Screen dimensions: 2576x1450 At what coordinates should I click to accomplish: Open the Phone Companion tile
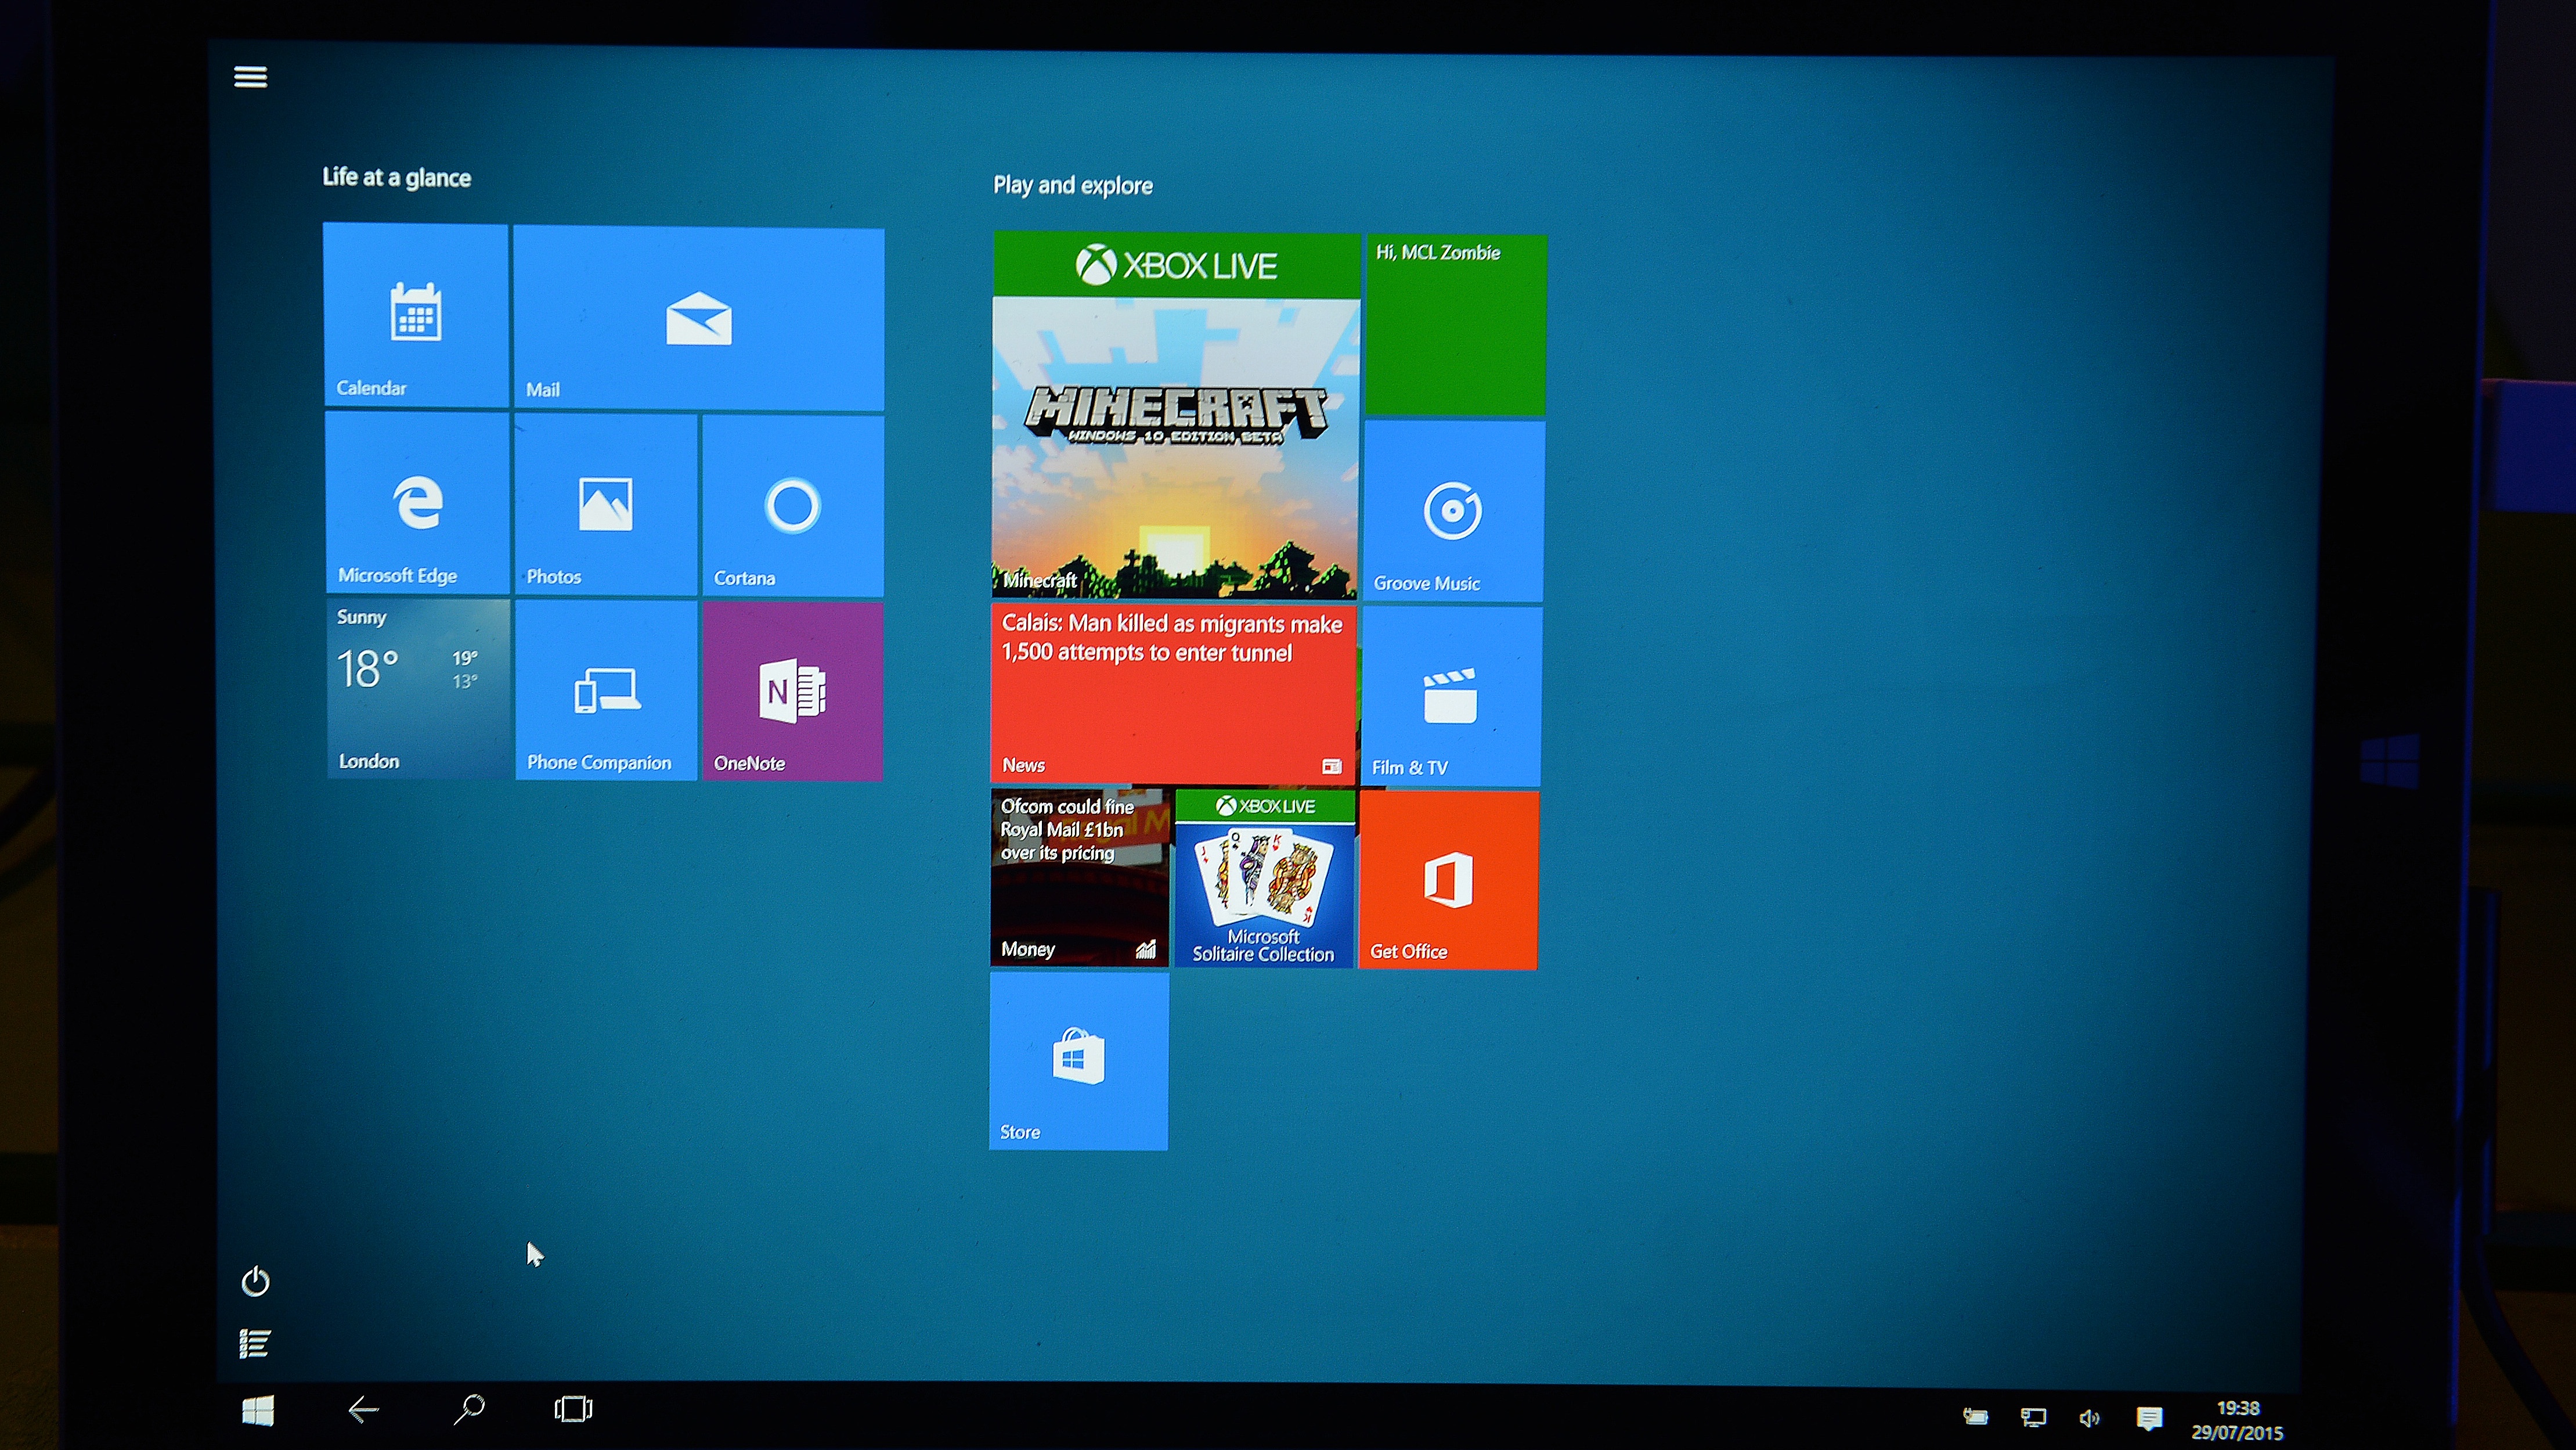(606, 690)
